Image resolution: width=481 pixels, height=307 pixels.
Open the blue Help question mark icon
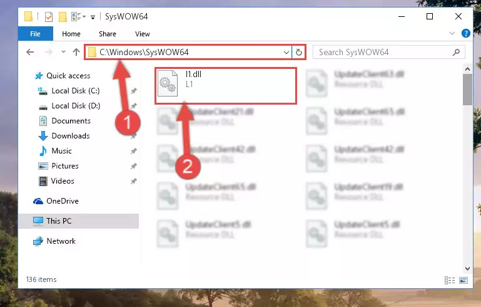pos(465,33)
